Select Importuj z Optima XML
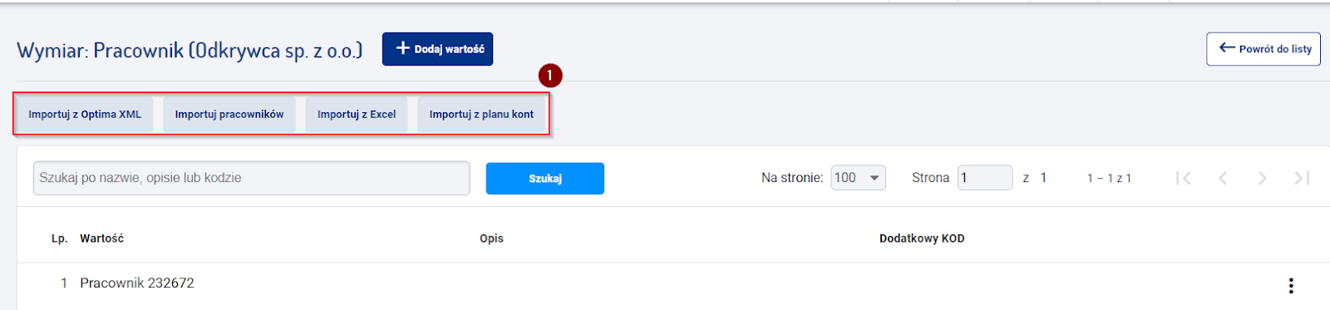The width and height of the screenshot is (1330, 310). [x=85, y=115]
